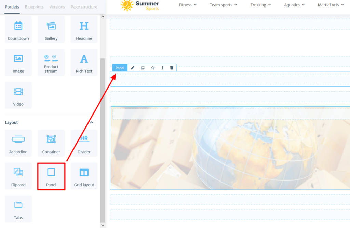
Task: Pick the Headline portlet
Action: [x=84, y=29]
